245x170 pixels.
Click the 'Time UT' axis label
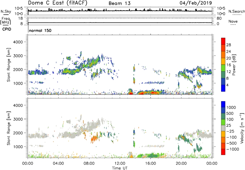(x=120, y=168)
